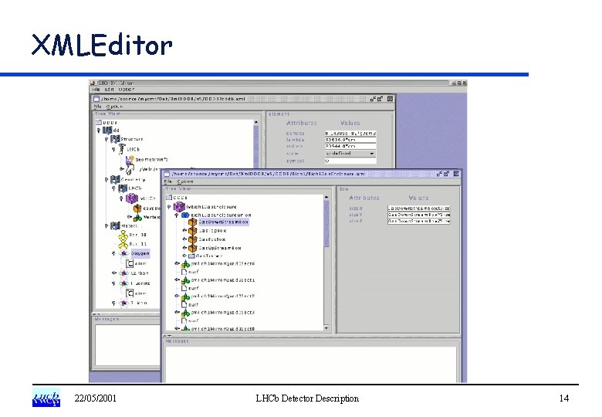This screenshot has width=602, height=417.
Task: Select purple lvRich1GasEnclosure volume icon
Action: (179, 207)
